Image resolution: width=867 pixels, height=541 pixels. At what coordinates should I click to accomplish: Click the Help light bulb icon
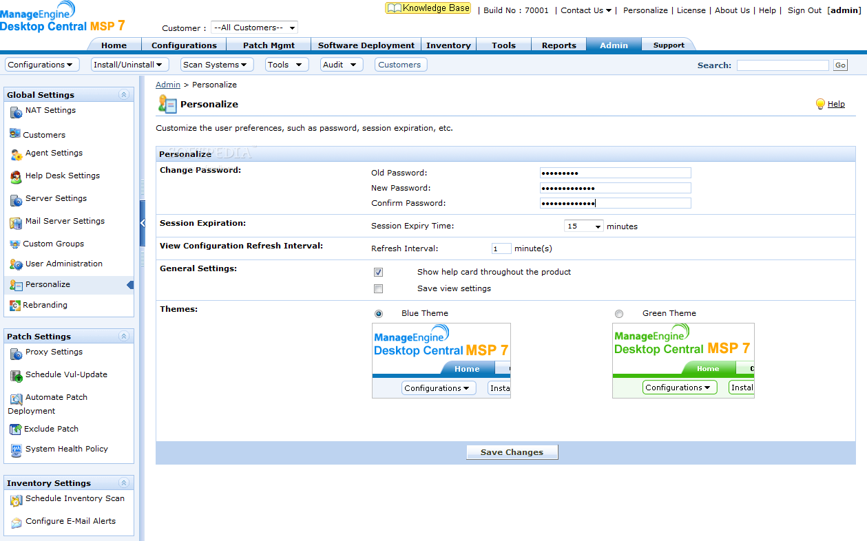point(820,104)
